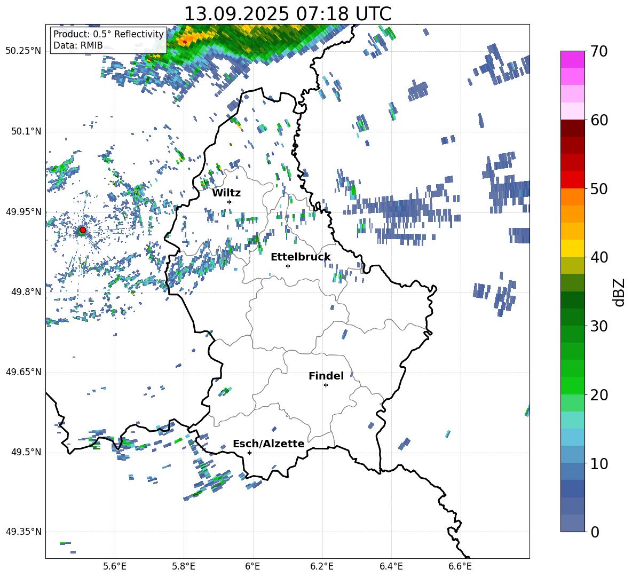The height and width of the screenshot is (577, 632).
Task: Click the Findel station cross marker
Action: click(326, 385)
